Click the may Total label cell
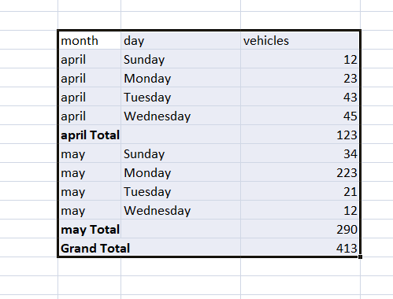 click(90, 229)
